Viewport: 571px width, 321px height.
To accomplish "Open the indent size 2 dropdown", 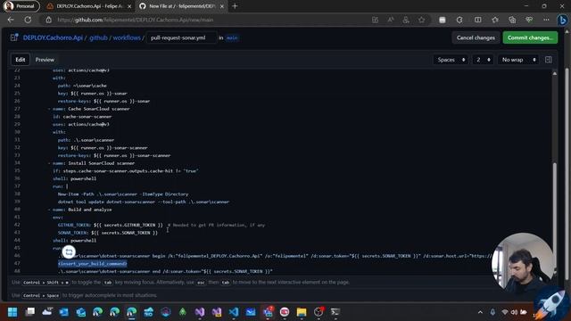I will tap(483, 60).
